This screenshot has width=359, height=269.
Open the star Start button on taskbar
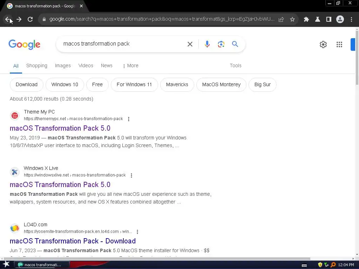click(x=6, y=265)
